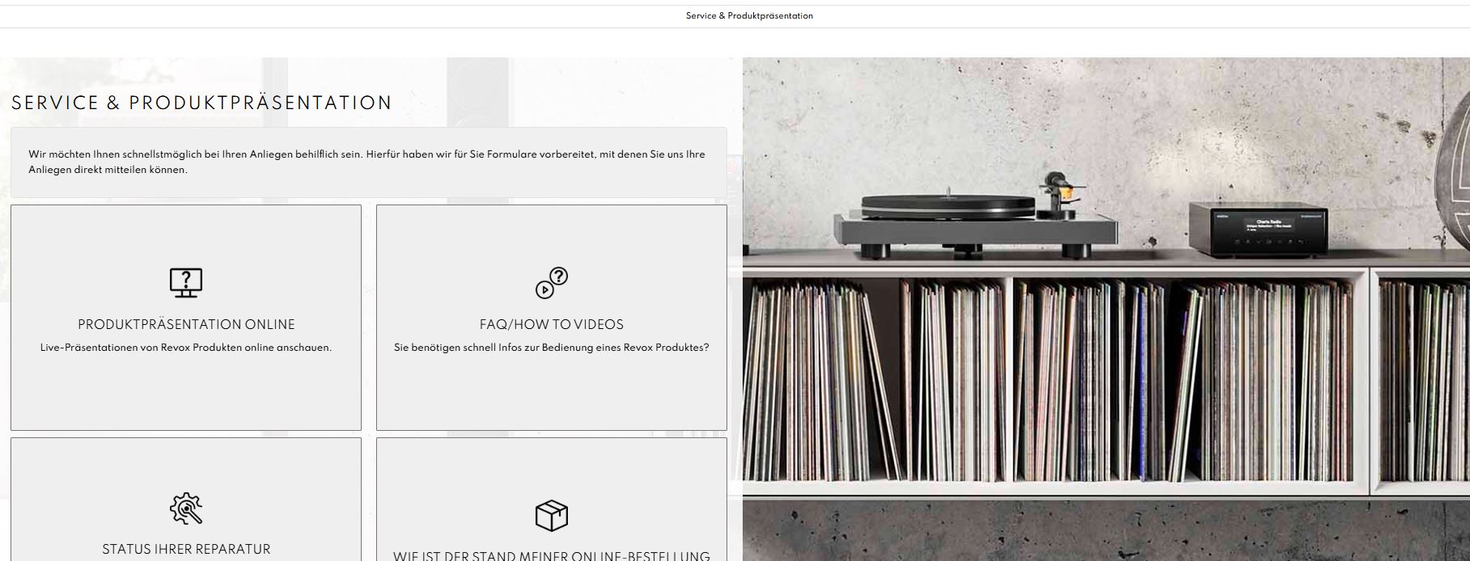Click the Service & Produktpräsentation page heading

tap(201, 103)
